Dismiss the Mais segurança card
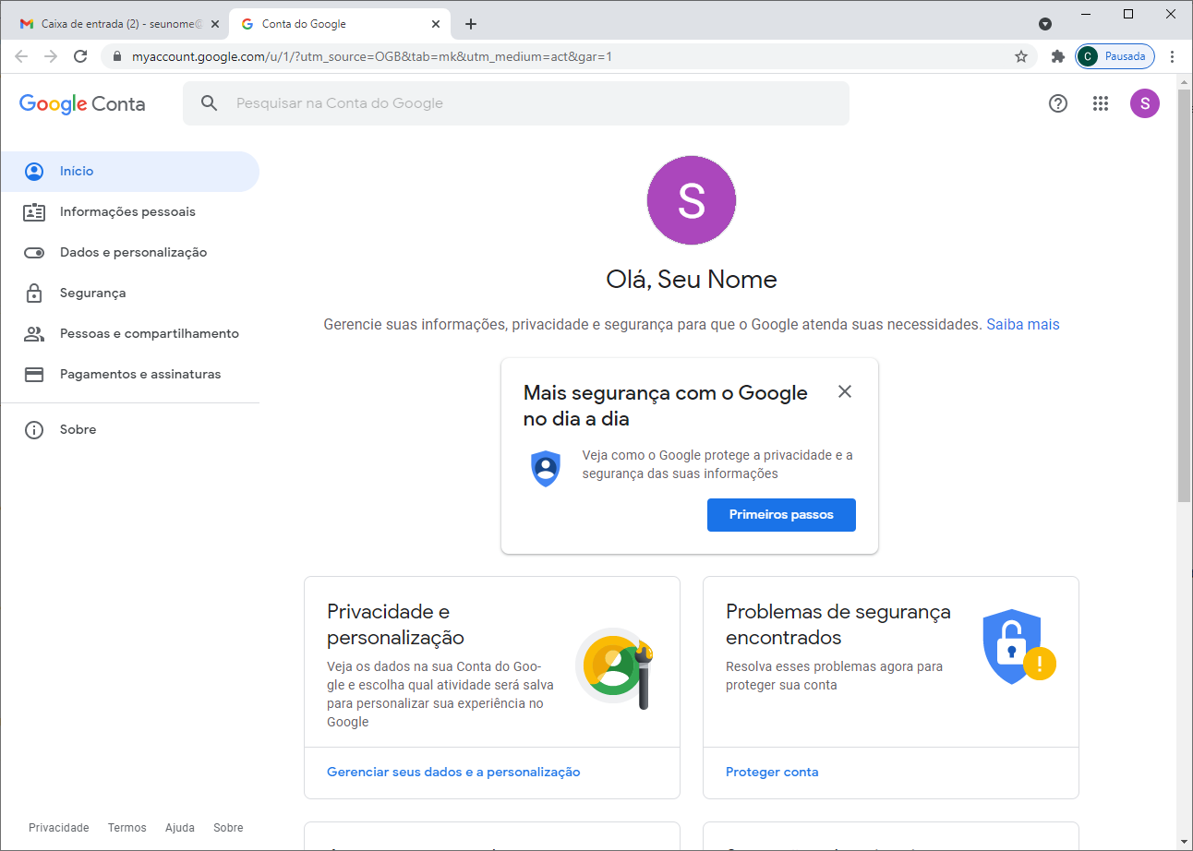The height and width of the screenshot is (851, 1193). pos(845,391)
